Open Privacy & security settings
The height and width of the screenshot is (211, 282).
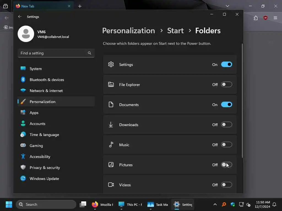45,168
